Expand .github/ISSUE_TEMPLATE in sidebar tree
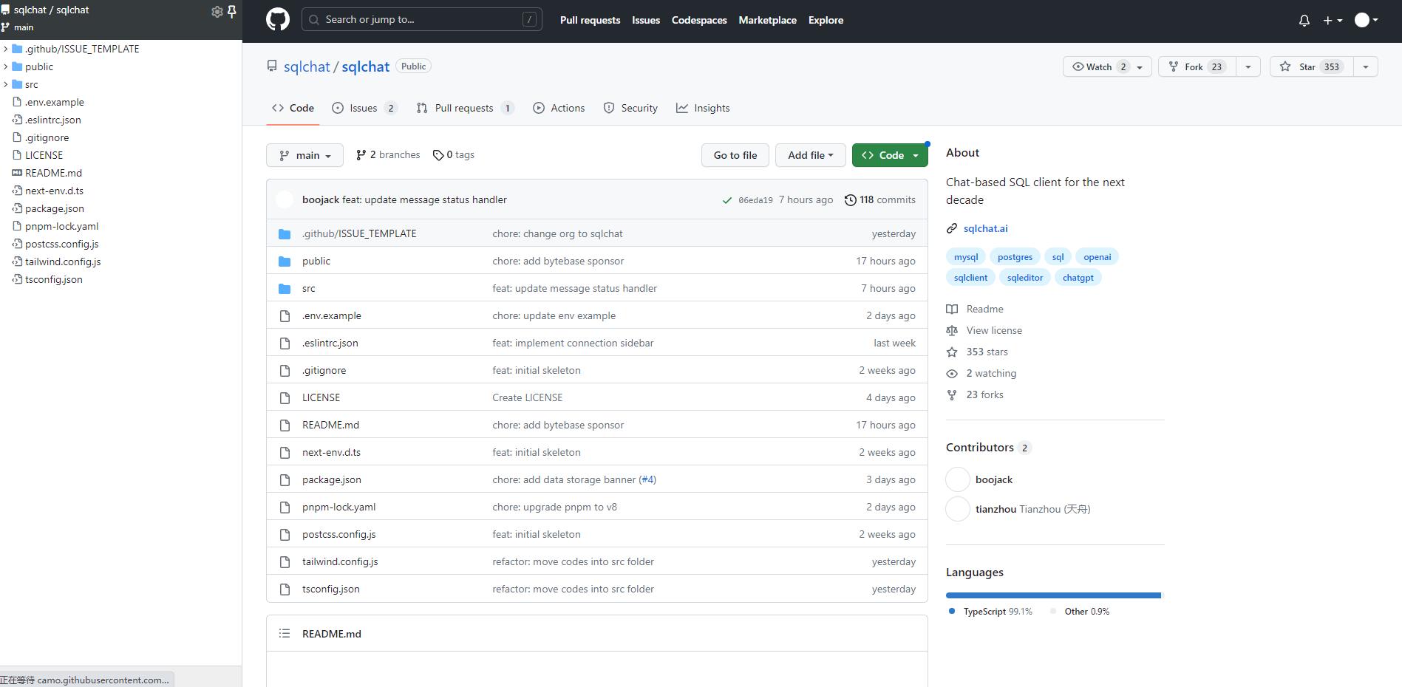Image resolution: width=1402 pixels, height=687 pixels. coord(6,49)
